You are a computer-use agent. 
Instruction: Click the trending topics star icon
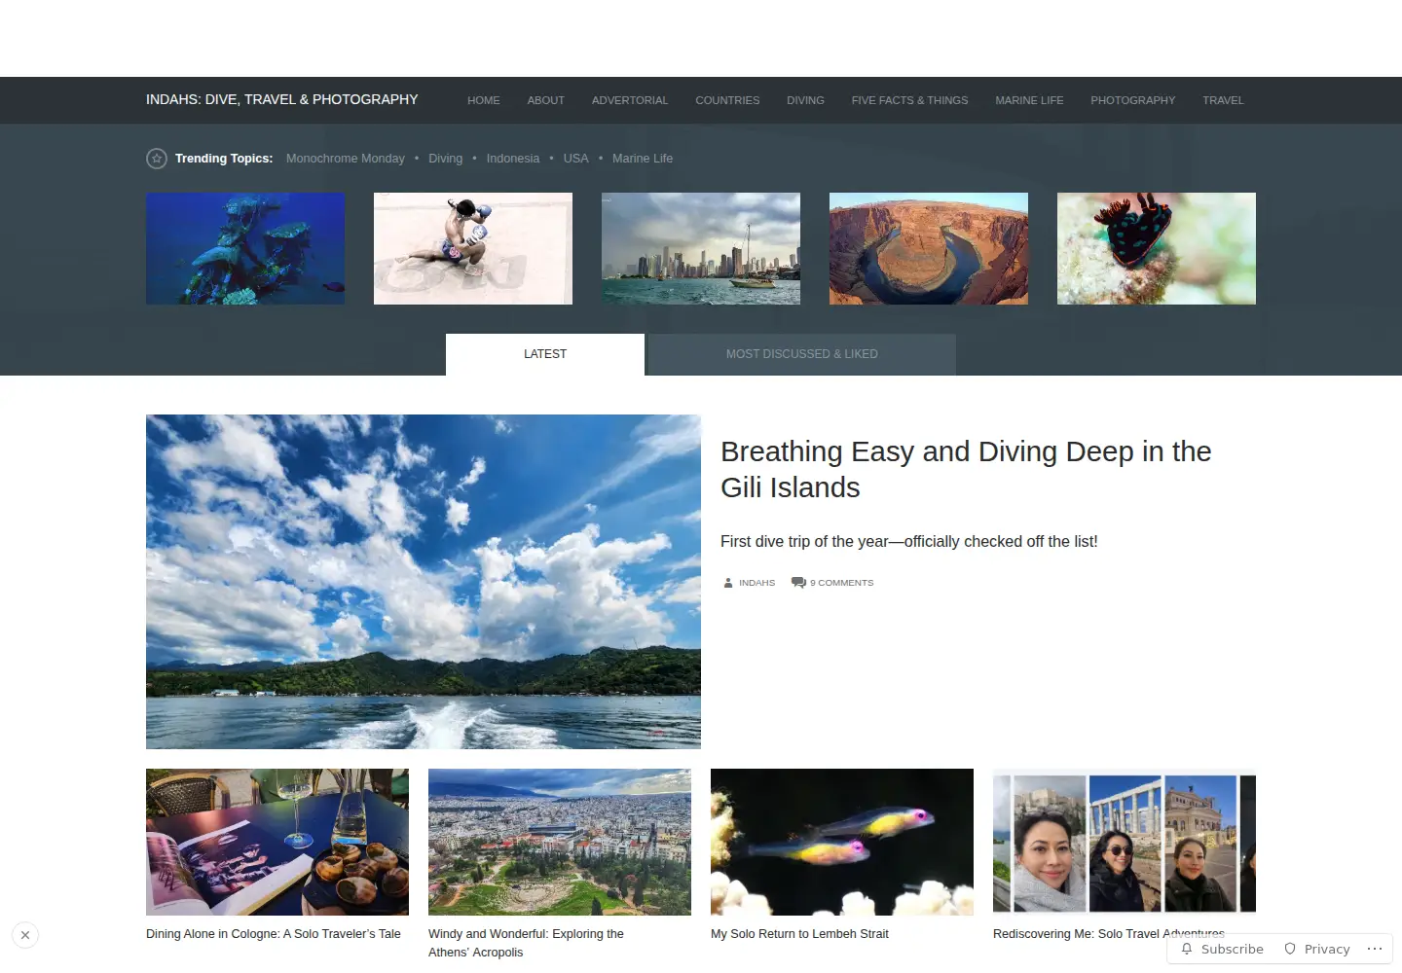coord(157,159)
